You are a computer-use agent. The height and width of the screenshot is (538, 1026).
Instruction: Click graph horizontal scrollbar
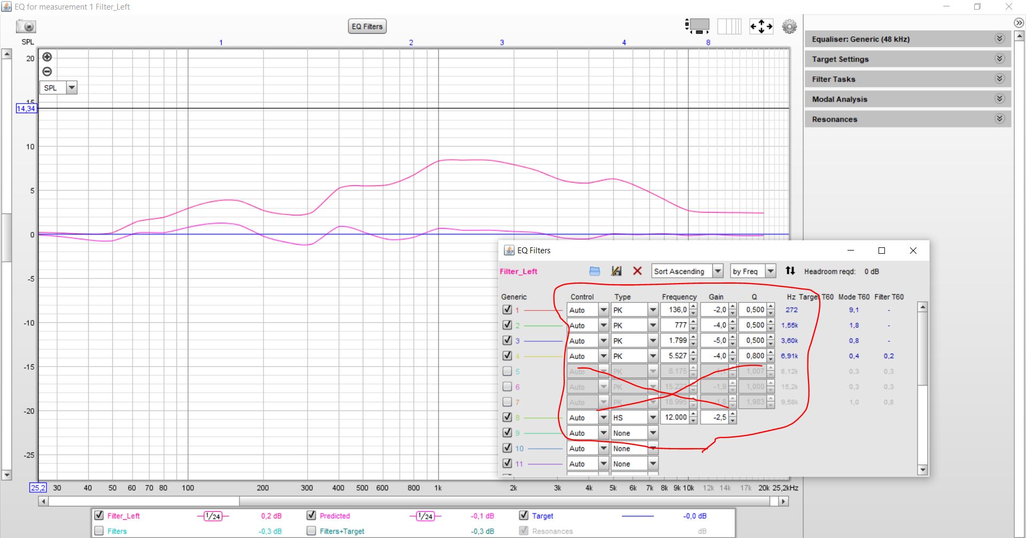pos(413,501)
